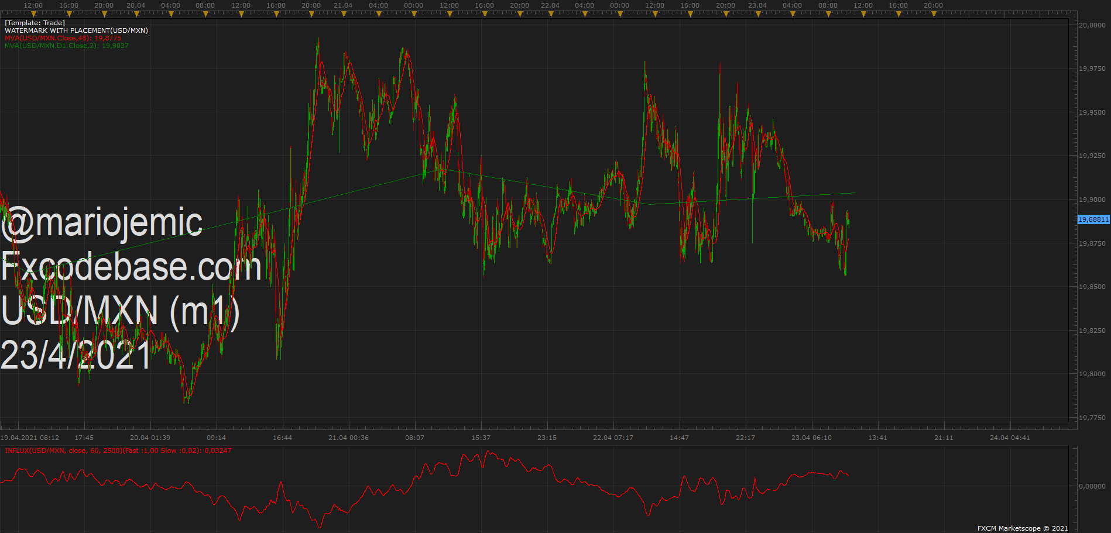Click the yellow marker below the 22.04 date

pos(550,14)
